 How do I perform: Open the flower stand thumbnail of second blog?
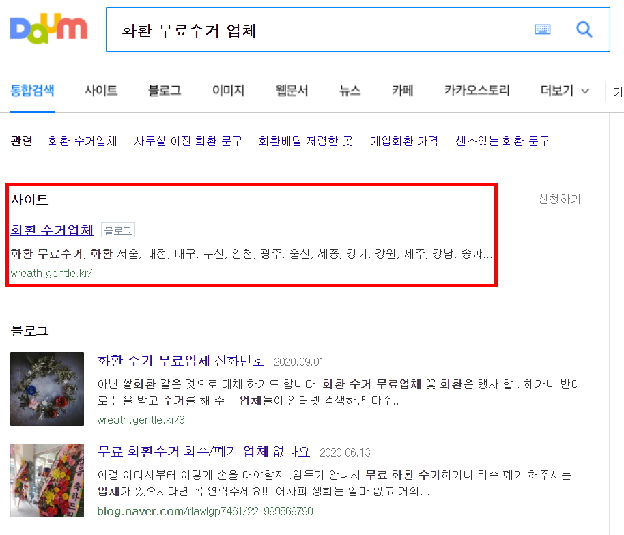[47, 480]
